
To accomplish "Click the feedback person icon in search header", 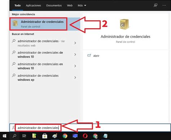I will [x=155, y=5].
